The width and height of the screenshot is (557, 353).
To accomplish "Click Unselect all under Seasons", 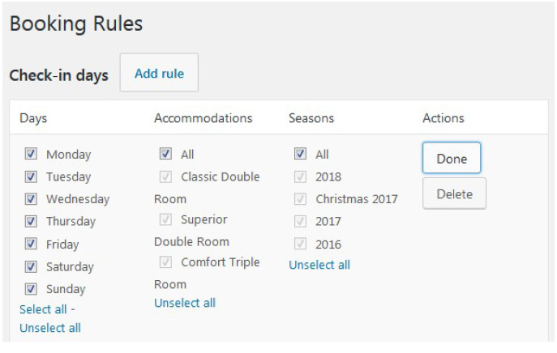I will 319,265.
